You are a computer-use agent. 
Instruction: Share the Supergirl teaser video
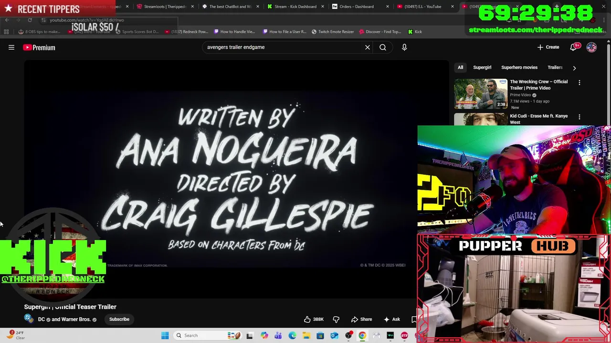pyautogui.click(x=361, y=319)
